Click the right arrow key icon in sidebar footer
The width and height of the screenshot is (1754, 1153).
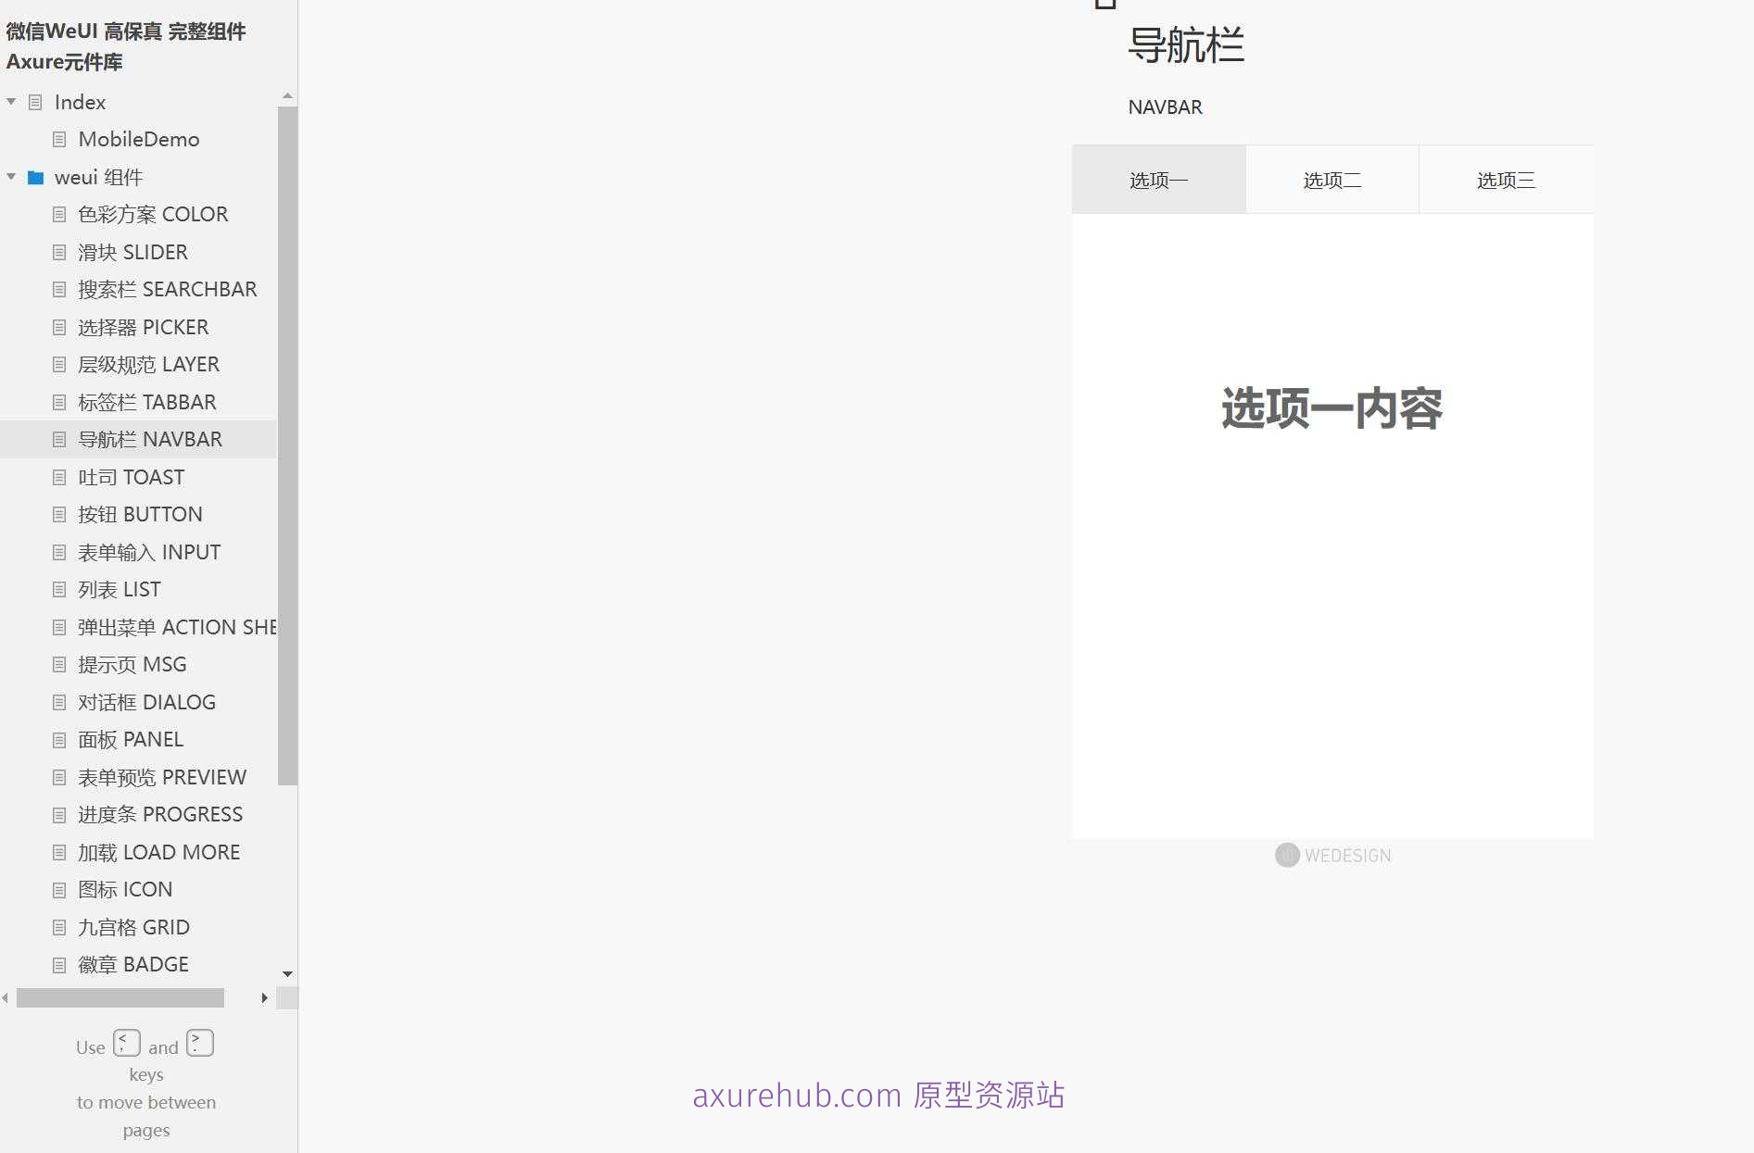pos(199,1043)
